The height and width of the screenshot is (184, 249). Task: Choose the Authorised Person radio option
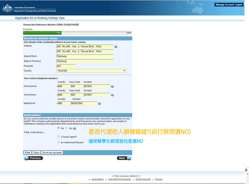pyautogui.click(x=58, y=142)
